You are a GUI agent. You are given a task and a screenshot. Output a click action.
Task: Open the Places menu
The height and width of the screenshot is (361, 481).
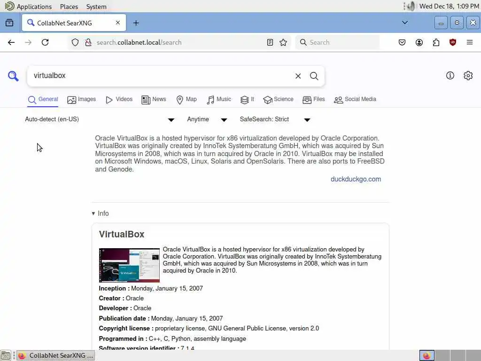[69, 7]
